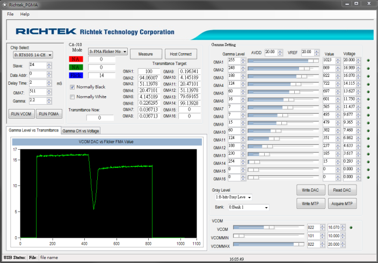Click the RUN PGMA button
The width and height of the screenshot is (378, 263).
coord(49,114)
